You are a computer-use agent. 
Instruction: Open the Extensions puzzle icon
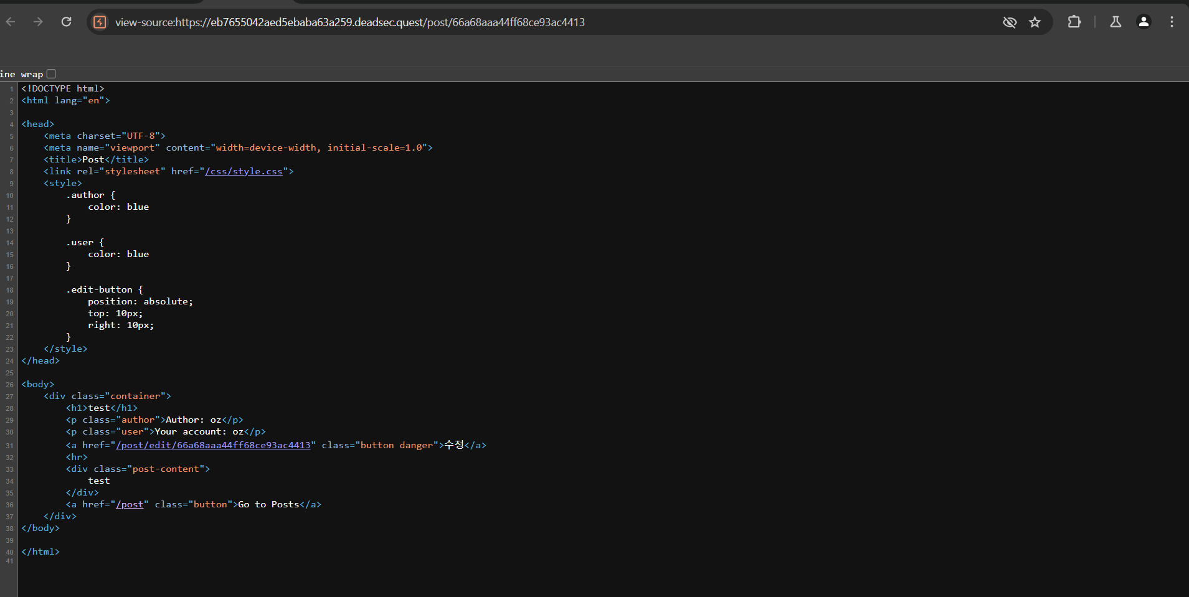[1074, 22]
